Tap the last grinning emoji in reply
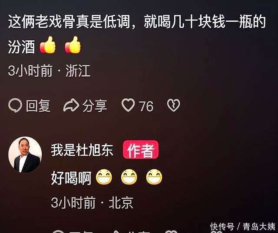 (154, 177)
